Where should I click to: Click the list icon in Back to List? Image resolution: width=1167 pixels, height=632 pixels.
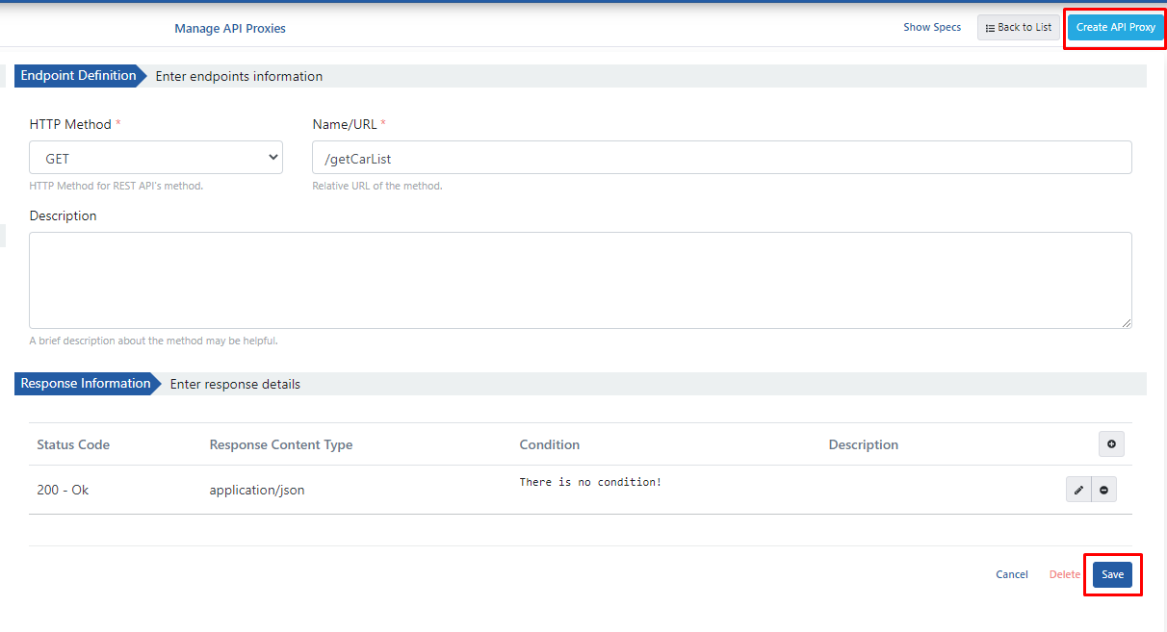990,28
